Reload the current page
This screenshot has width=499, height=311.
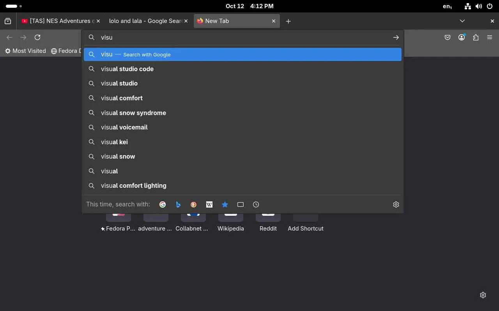point(37,37)
